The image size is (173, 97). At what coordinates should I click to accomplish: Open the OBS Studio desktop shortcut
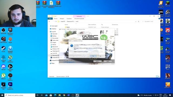4,31
